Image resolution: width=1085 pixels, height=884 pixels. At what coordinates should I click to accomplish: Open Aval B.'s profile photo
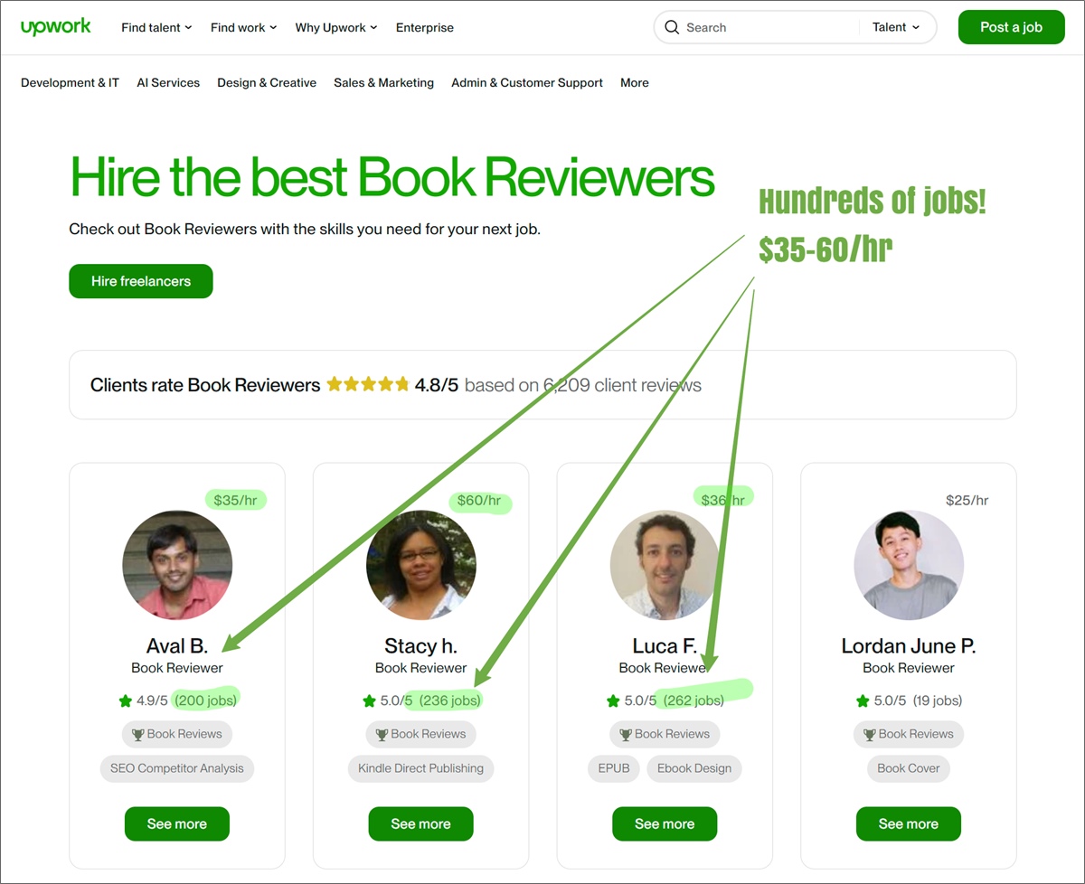click(177, 565)
